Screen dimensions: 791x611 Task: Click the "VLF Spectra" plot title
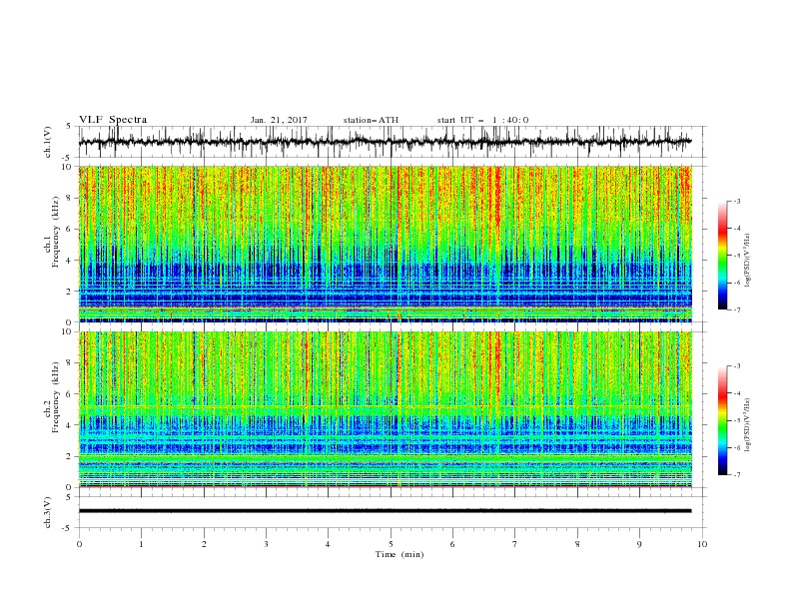[113, 120]
